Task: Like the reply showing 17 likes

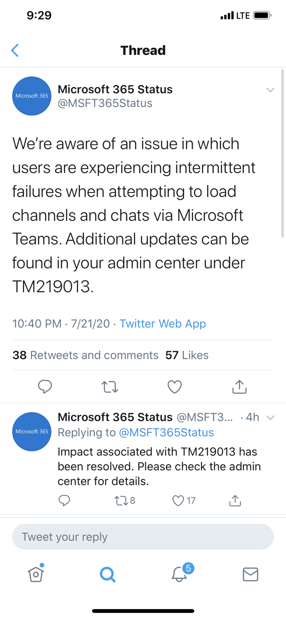Action: pyautogui.click(x=178, y=501)
